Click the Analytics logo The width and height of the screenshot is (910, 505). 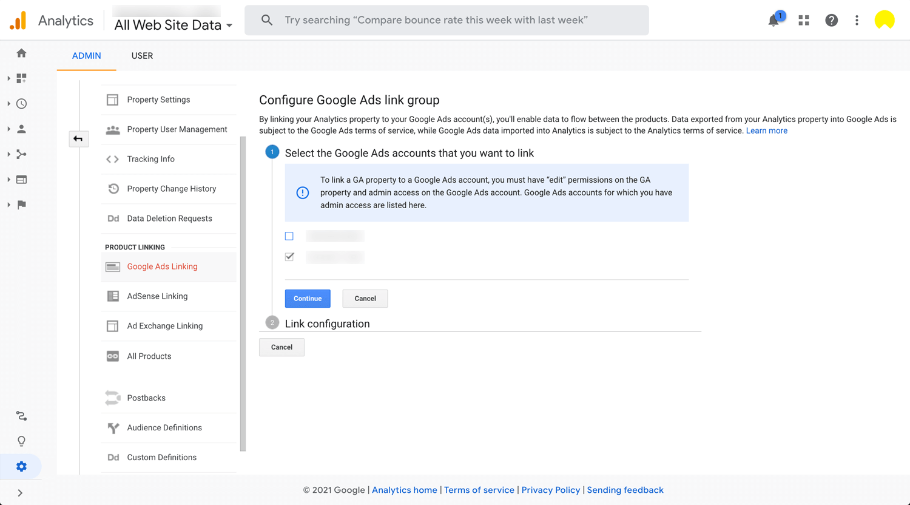[18, 21]
